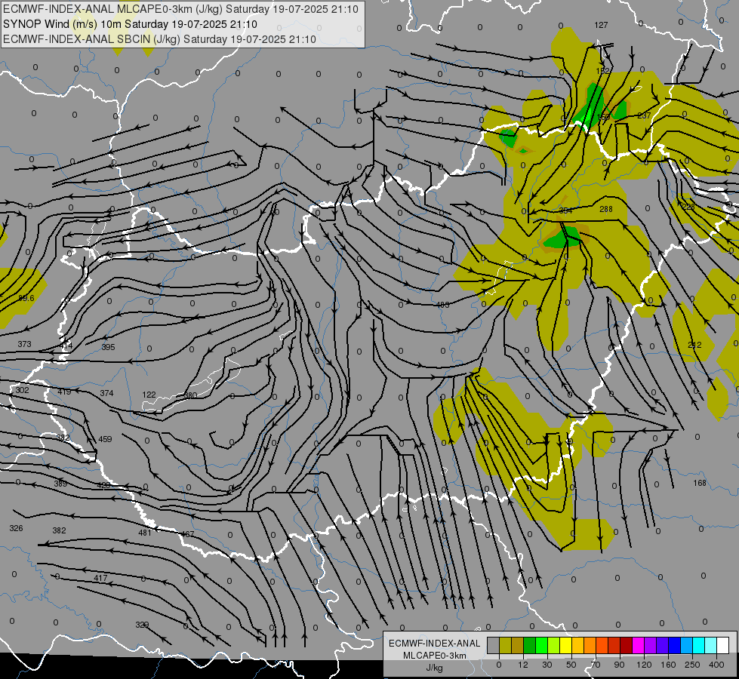The height and width of the screenshot is (679, 739).
Task: Click the olive yellow-green legend swatch
Action: click(505, 646)
